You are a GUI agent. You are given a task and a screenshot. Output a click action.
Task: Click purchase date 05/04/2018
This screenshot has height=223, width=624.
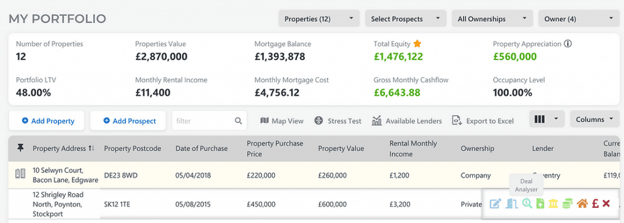coord(193,175)
